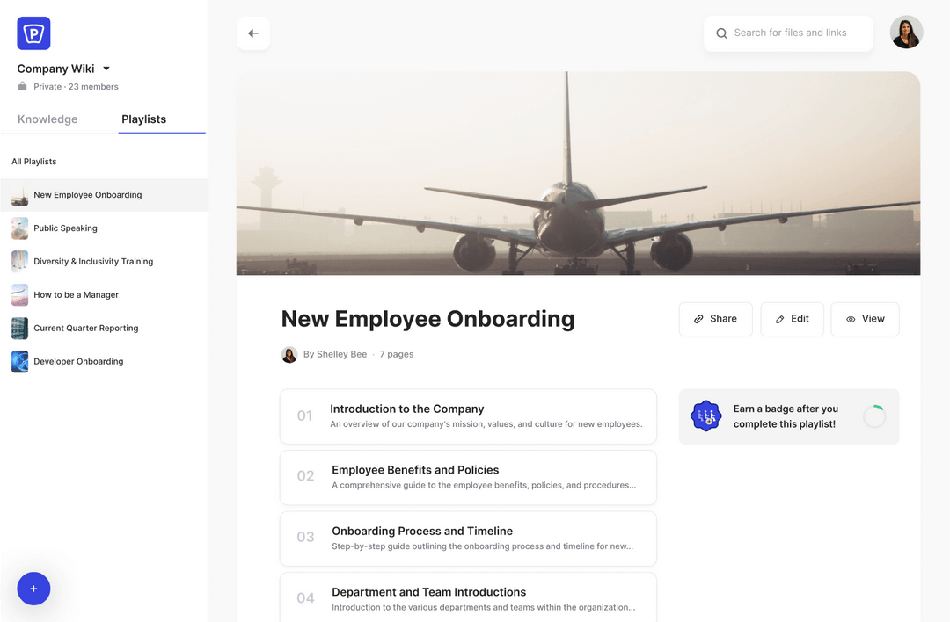The width and height of the screenshot is (950, 622).
Task: Select the Public Speaking playlist icon
Action: click(19, 228)
